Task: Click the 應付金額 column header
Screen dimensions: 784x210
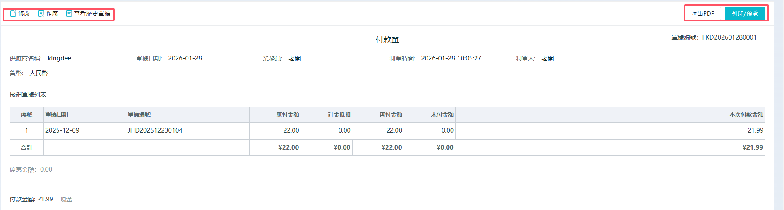Action: [x=288, y=115]
